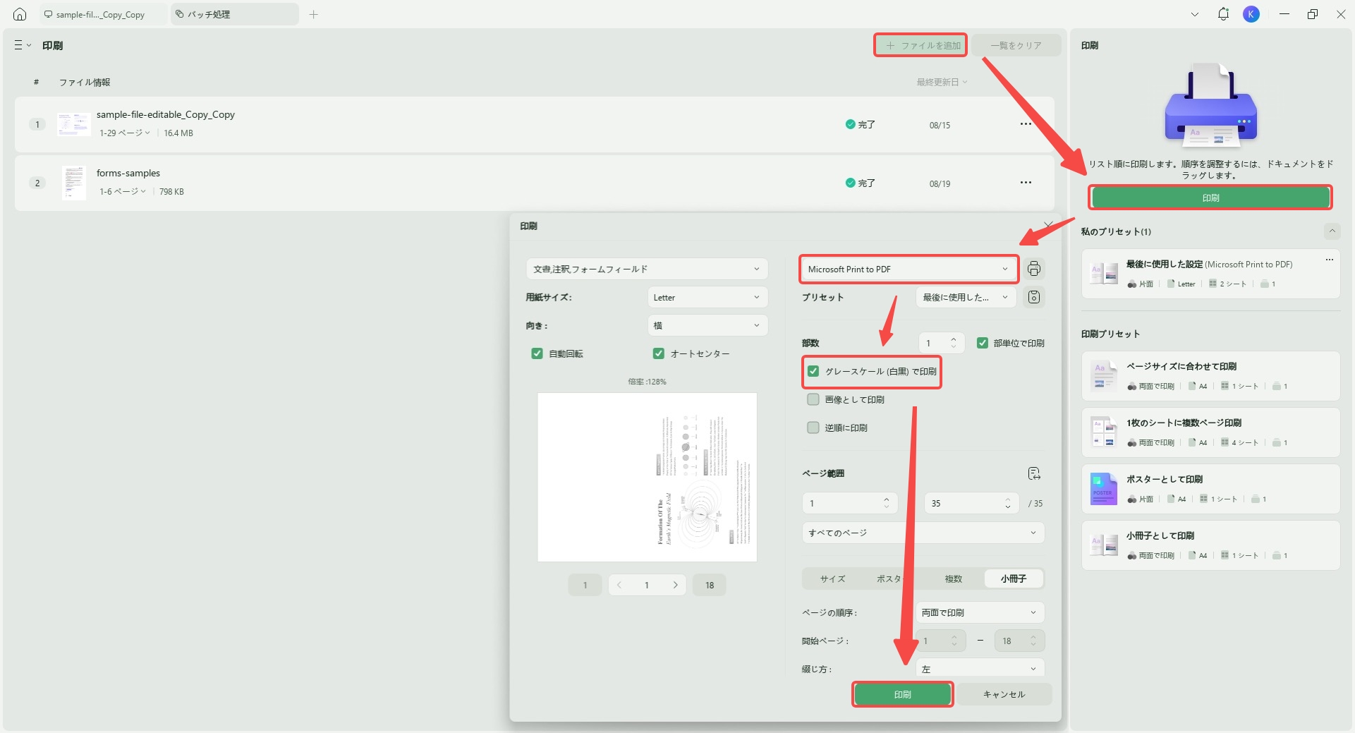Screen dimensions: 1355x733
Task: Switch to the sample-fil..._Copy_Copy tab
Action: 102,14
